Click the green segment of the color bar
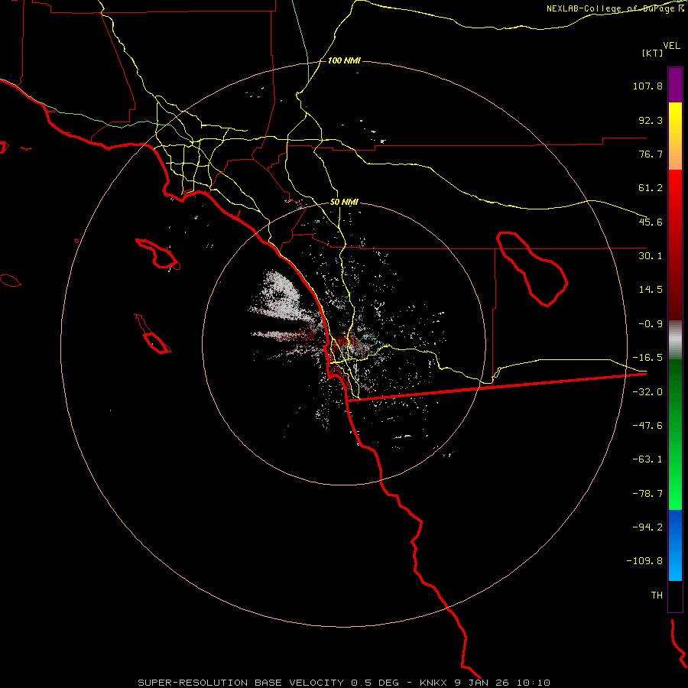 click(675, 434)
